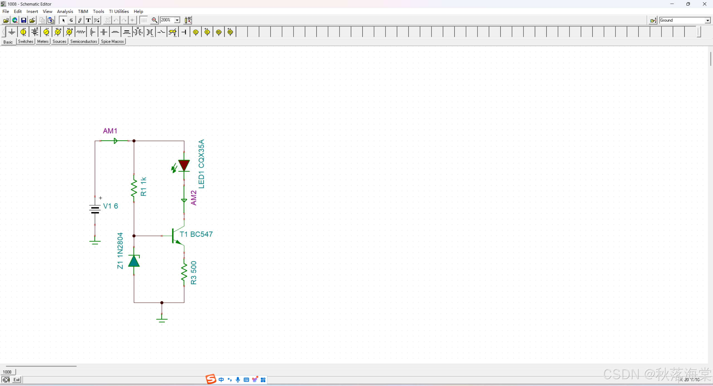Viewport: 713px width, 386px height.
Task: Click the 1008 document tab
Action: click(x=7, y=372)
